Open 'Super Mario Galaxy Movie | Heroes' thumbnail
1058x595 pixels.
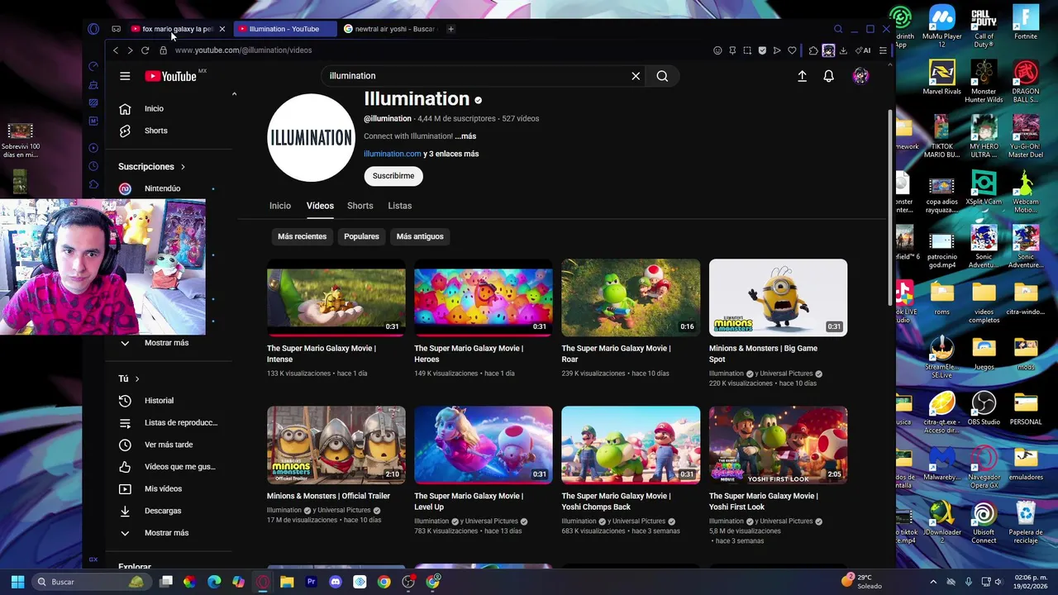coord(484,297)
